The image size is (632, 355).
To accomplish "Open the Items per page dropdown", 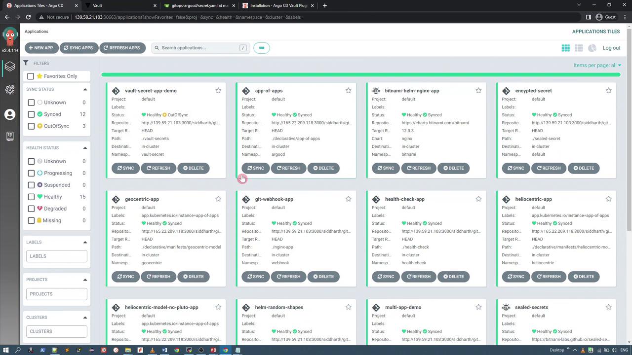I will click(x=597, y=65).
